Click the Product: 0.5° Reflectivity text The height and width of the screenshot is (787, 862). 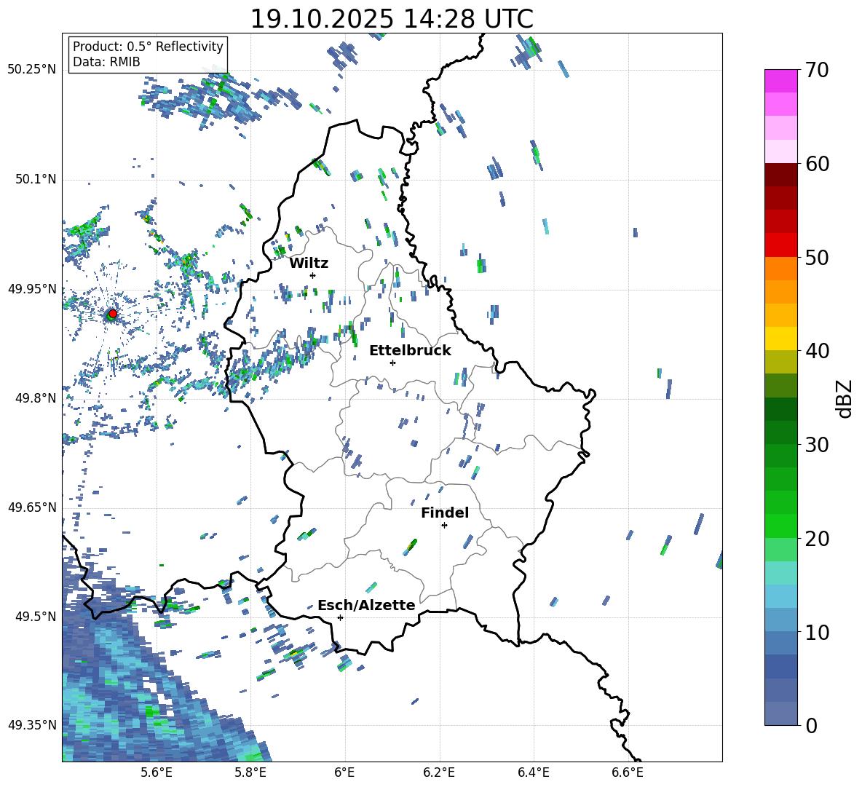point(148,46)
